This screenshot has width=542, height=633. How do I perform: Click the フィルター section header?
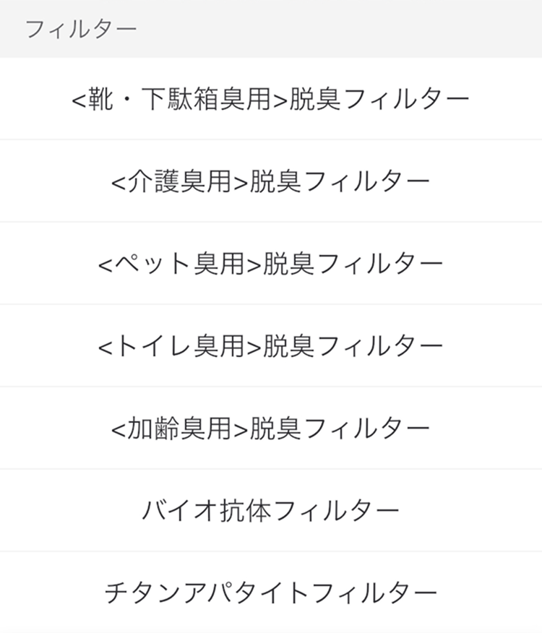[x=80, y=29]
